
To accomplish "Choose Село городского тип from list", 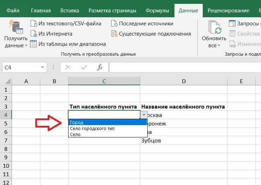I will [x=108, y=129].
